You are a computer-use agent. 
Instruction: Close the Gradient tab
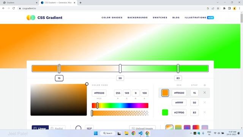(37, 3)
